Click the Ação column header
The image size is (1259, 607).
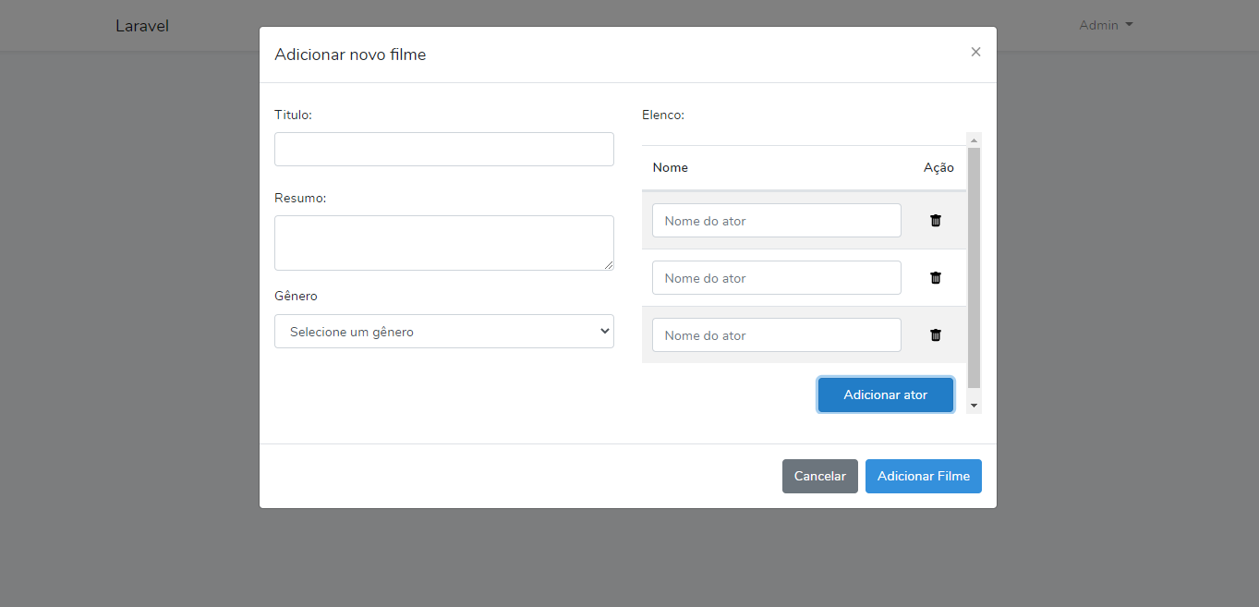pos(938,167)
